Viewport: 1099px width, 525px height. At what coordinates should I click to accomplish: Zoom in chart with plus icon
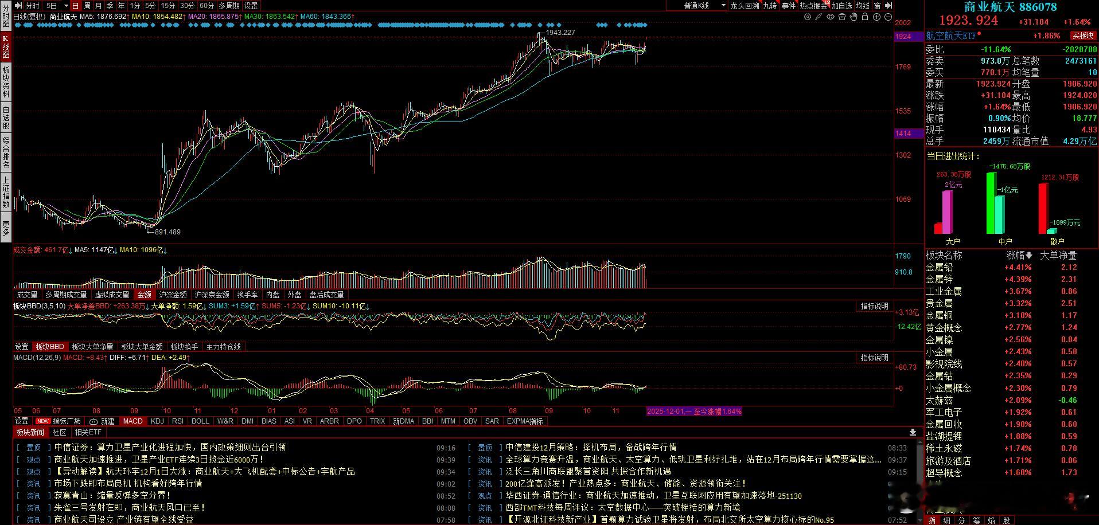876,17
